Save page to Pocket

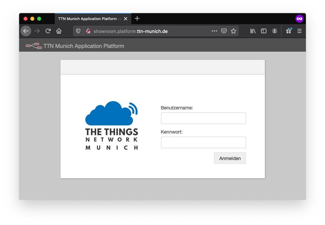(x=224, y=31)
